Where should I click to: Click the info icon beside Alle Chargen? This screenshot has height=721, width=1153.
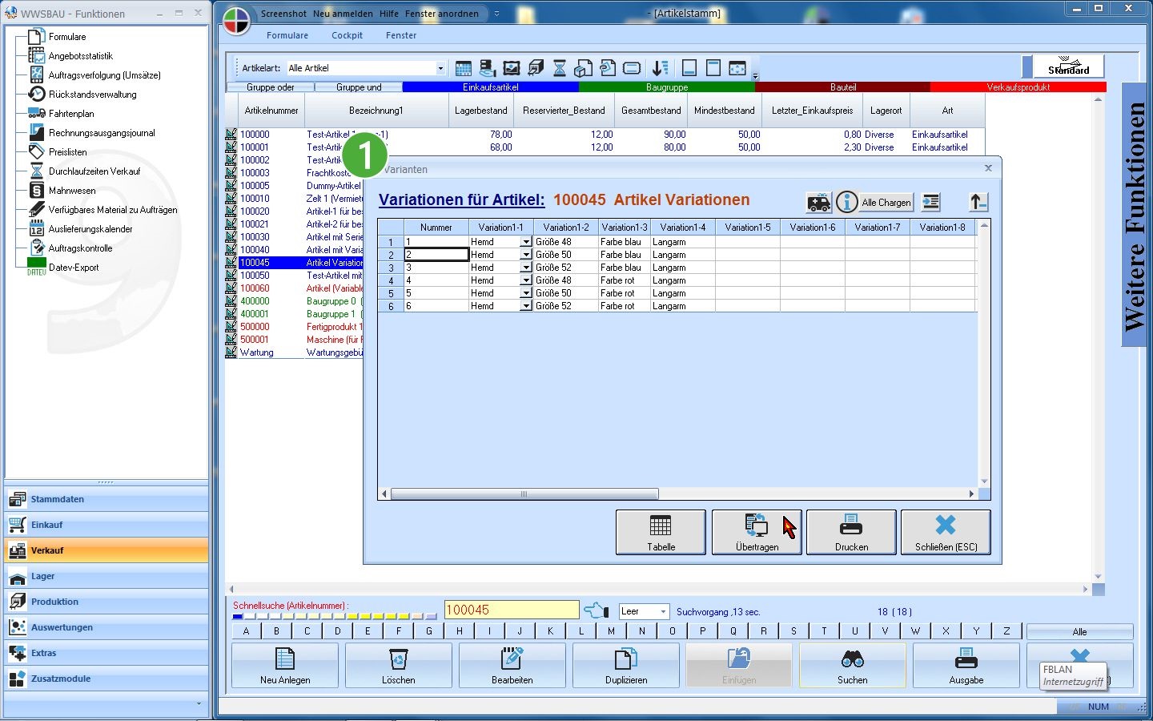pos(846,202)
